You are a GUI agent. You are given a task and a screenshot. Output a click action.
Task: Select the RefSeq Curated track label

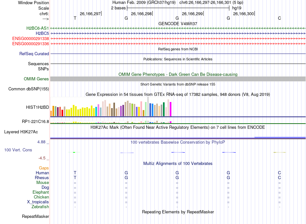click(x=34, y=54)
